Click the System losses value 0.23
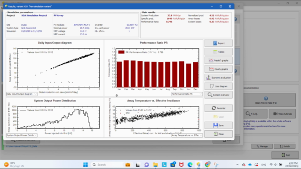Screen dimensions: 301x169 click(x=212, y=22)
